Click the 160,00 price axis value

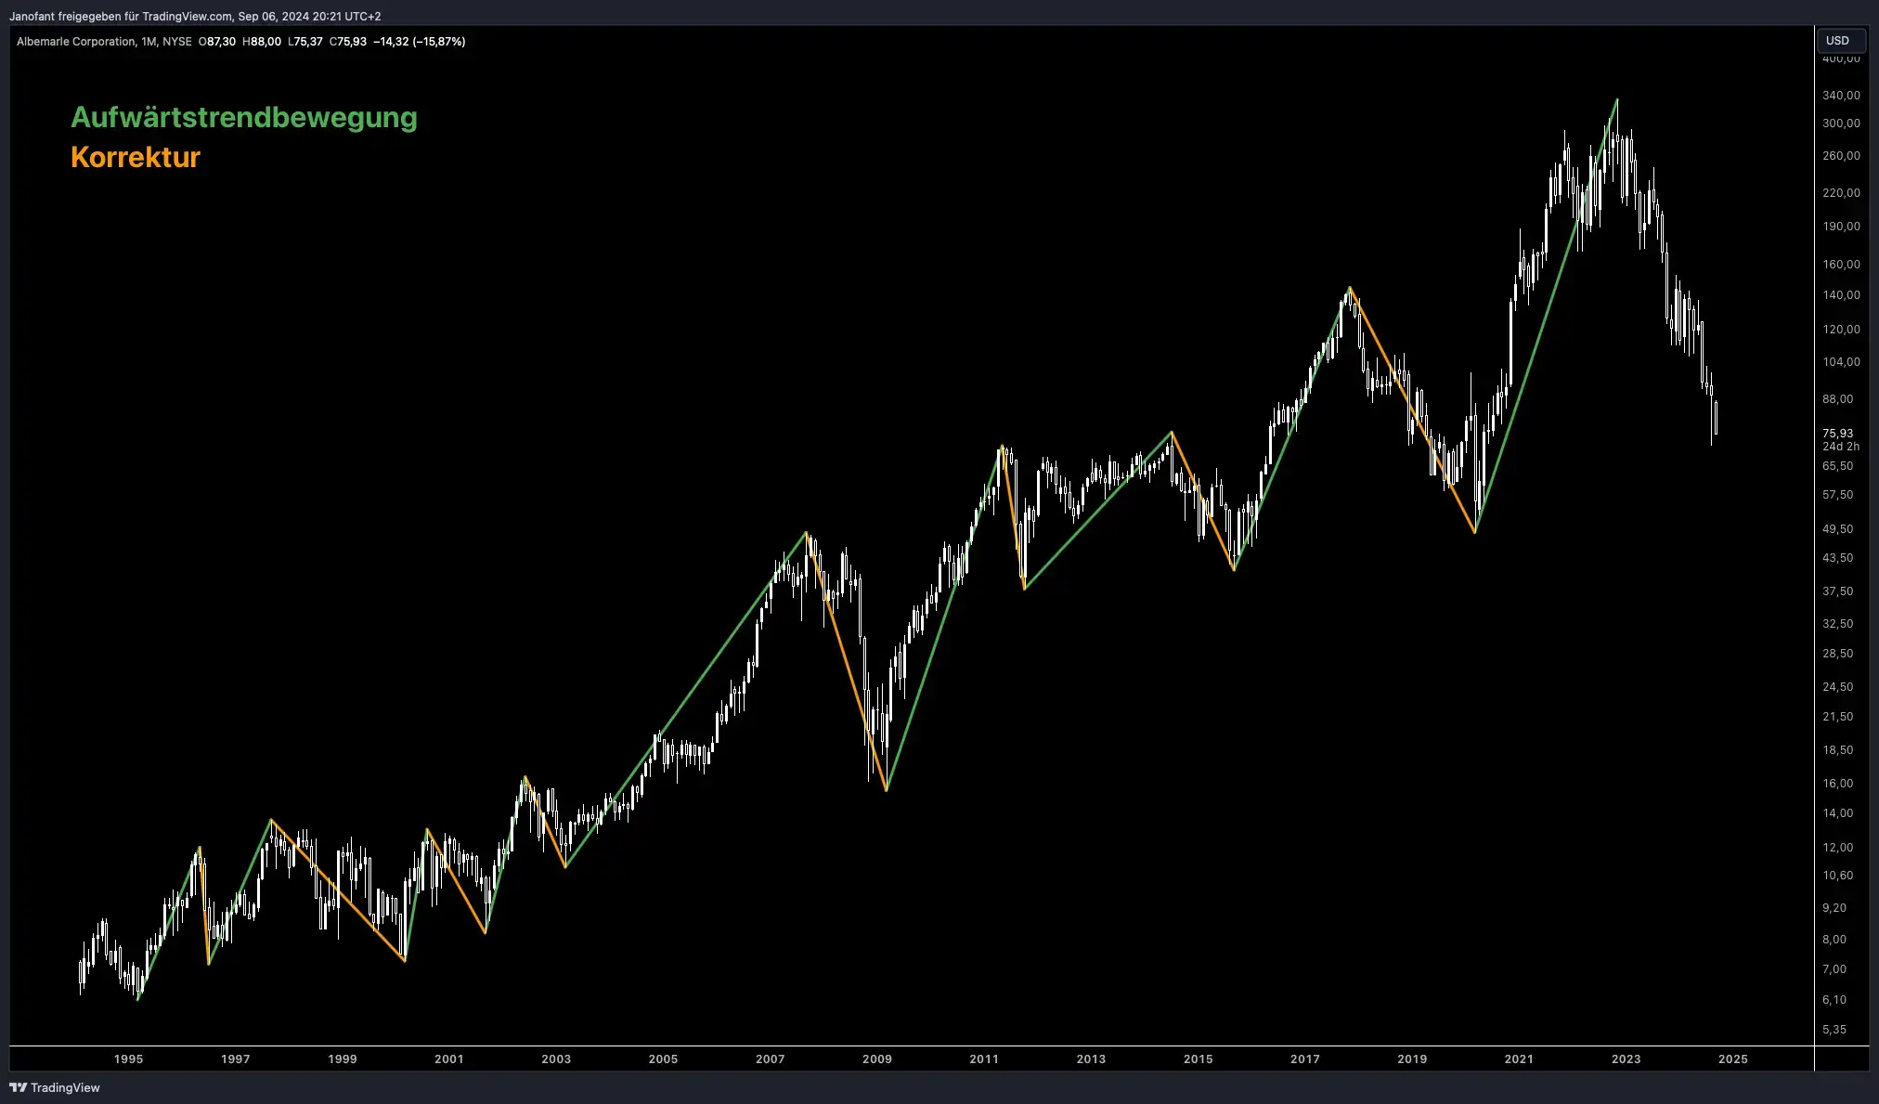click(1841, 265)
